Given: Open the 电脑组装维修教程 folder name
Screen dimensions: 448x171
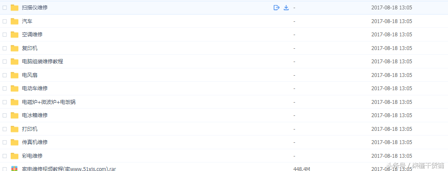Looking at the screenshot, I should pyautogui.click(x=43, y=62).
